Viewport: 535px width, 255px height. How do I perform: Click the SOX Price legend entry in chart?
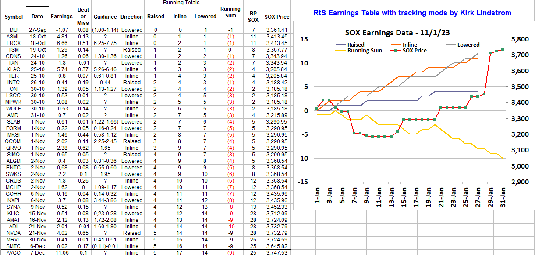[x=415, y=50]
